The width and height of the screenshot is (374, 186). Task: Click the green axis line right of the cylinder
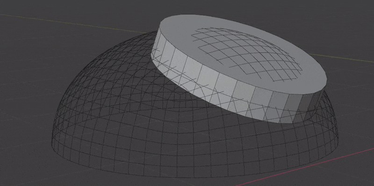pyautogui.click(x=341, y=58)
